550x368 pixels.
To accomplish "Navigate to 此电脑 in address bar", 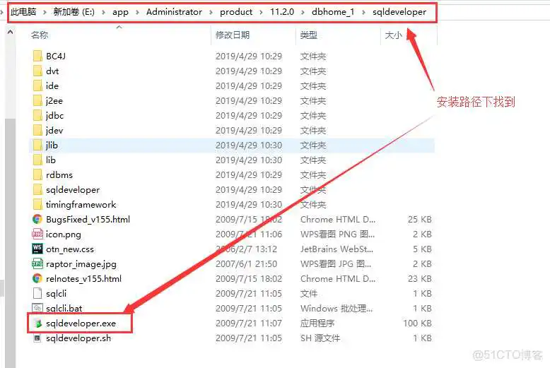I will pos(23,12).
